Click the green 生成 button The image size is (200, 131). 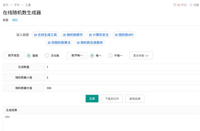[x=92, y=99]
